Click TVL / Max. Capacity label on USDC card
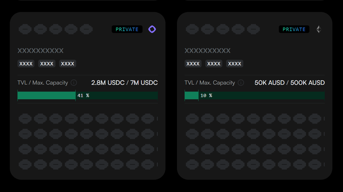 click(x=43, y=83)
